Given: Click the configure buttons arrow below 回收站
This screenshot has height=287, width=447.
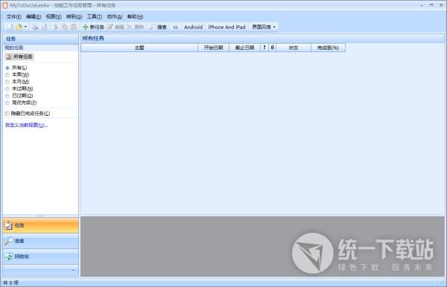Looking at the screenshot, I should coord(73,270).
